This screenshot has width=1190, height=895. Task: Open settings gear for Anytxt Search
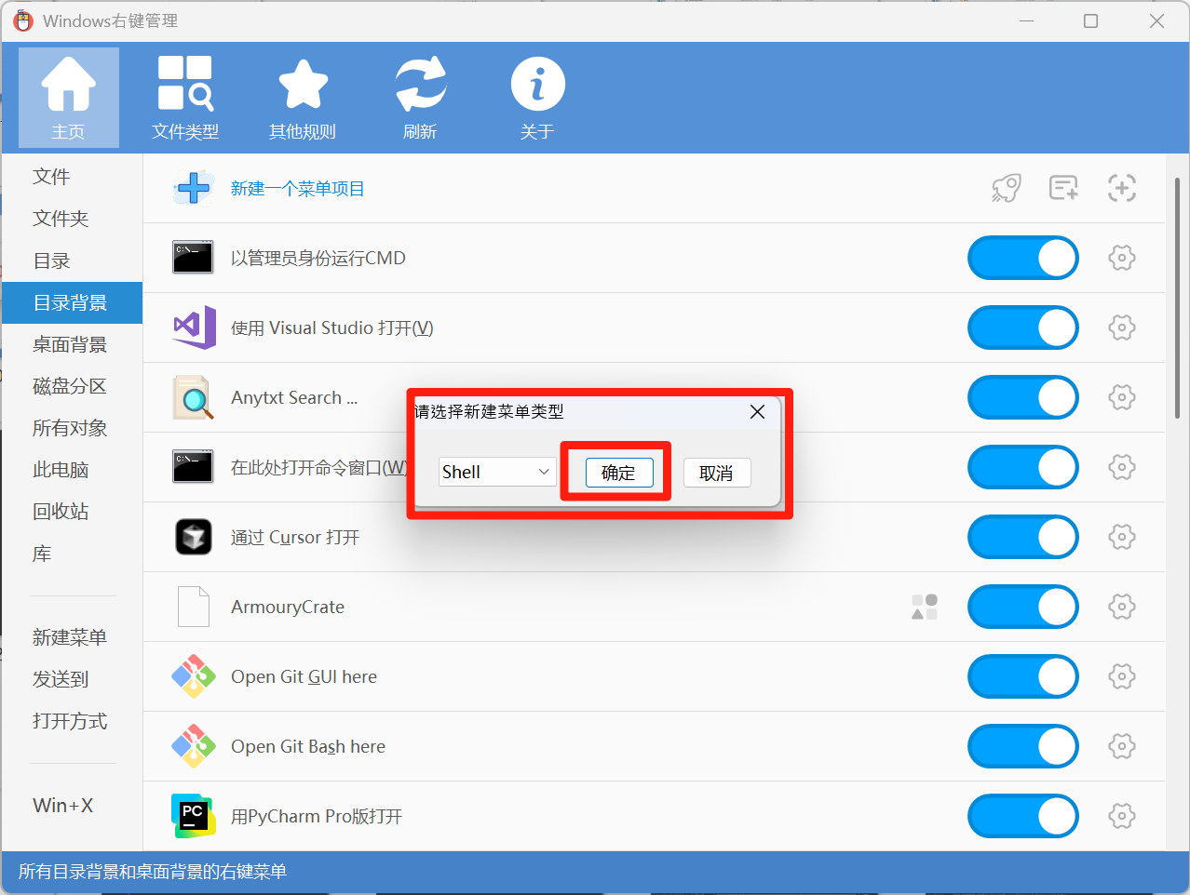pyautogui.click(x=1122, y=397)
